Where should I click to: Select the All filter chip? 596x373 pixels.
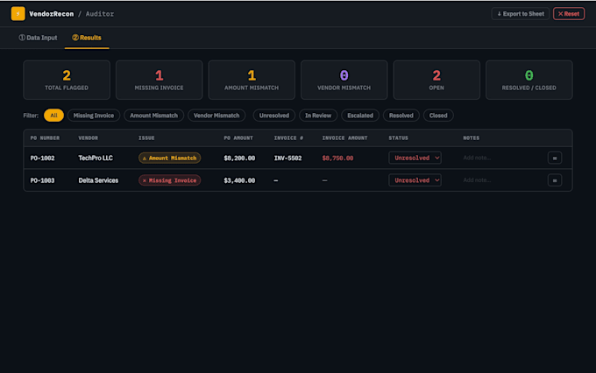click(x=53, y=116)
